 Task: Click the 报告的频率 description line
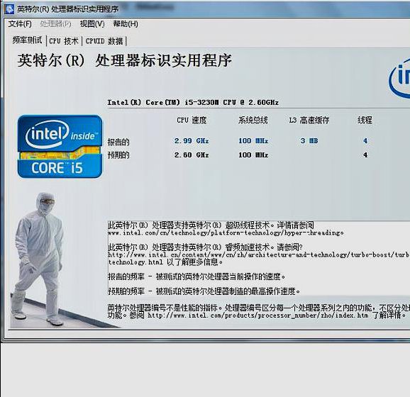(x=196, y=276)
